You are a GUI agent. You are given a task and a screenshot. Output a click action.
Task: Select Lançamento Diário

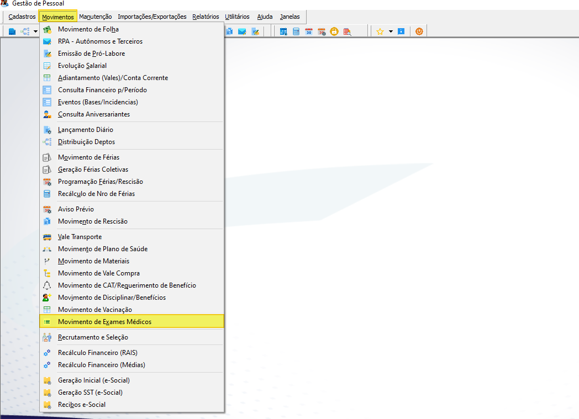[131, 130]
